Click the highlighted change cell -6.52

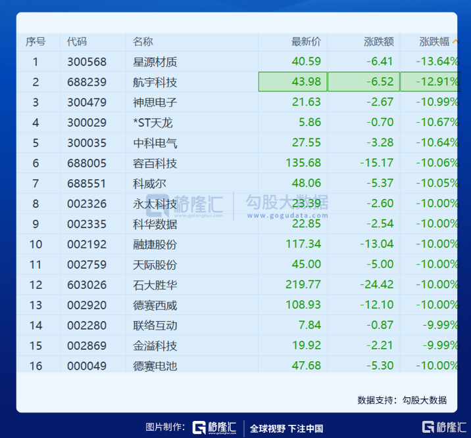pos(362,82)
